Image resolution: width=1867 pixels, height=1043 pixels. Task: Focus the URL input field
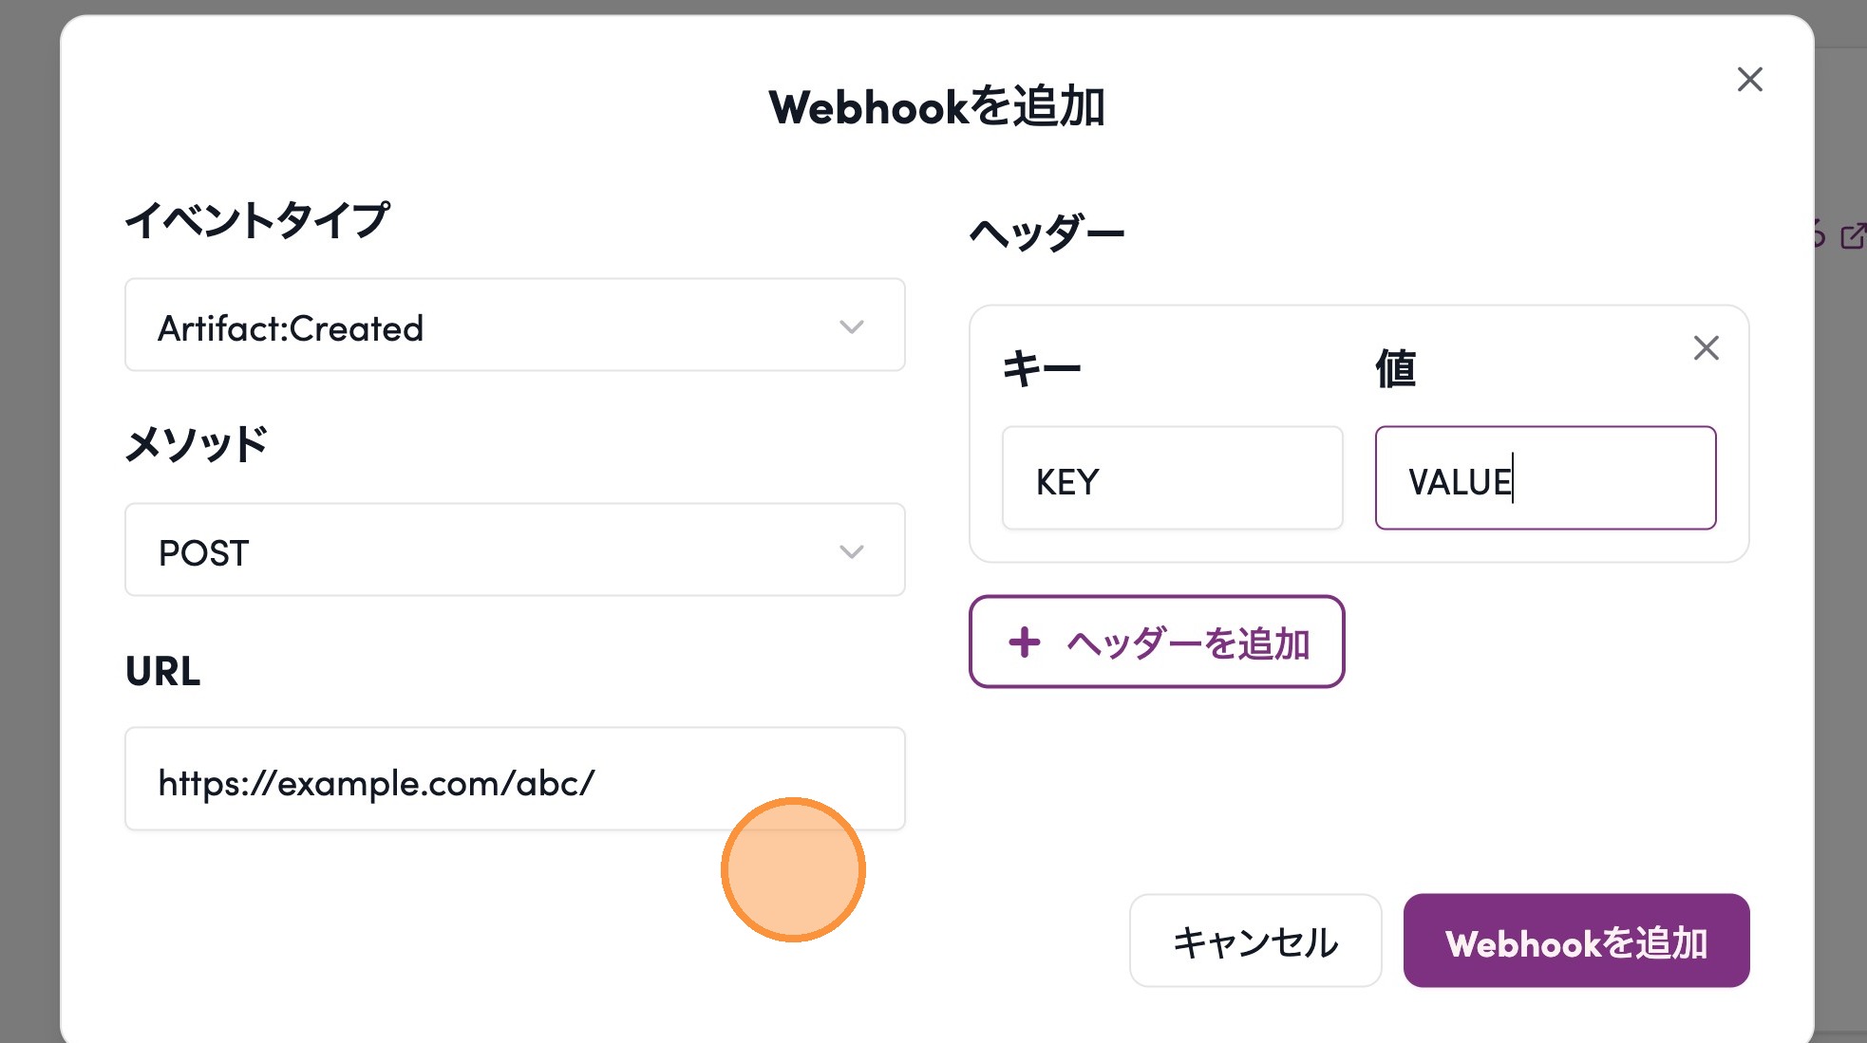tap(514, 780)
